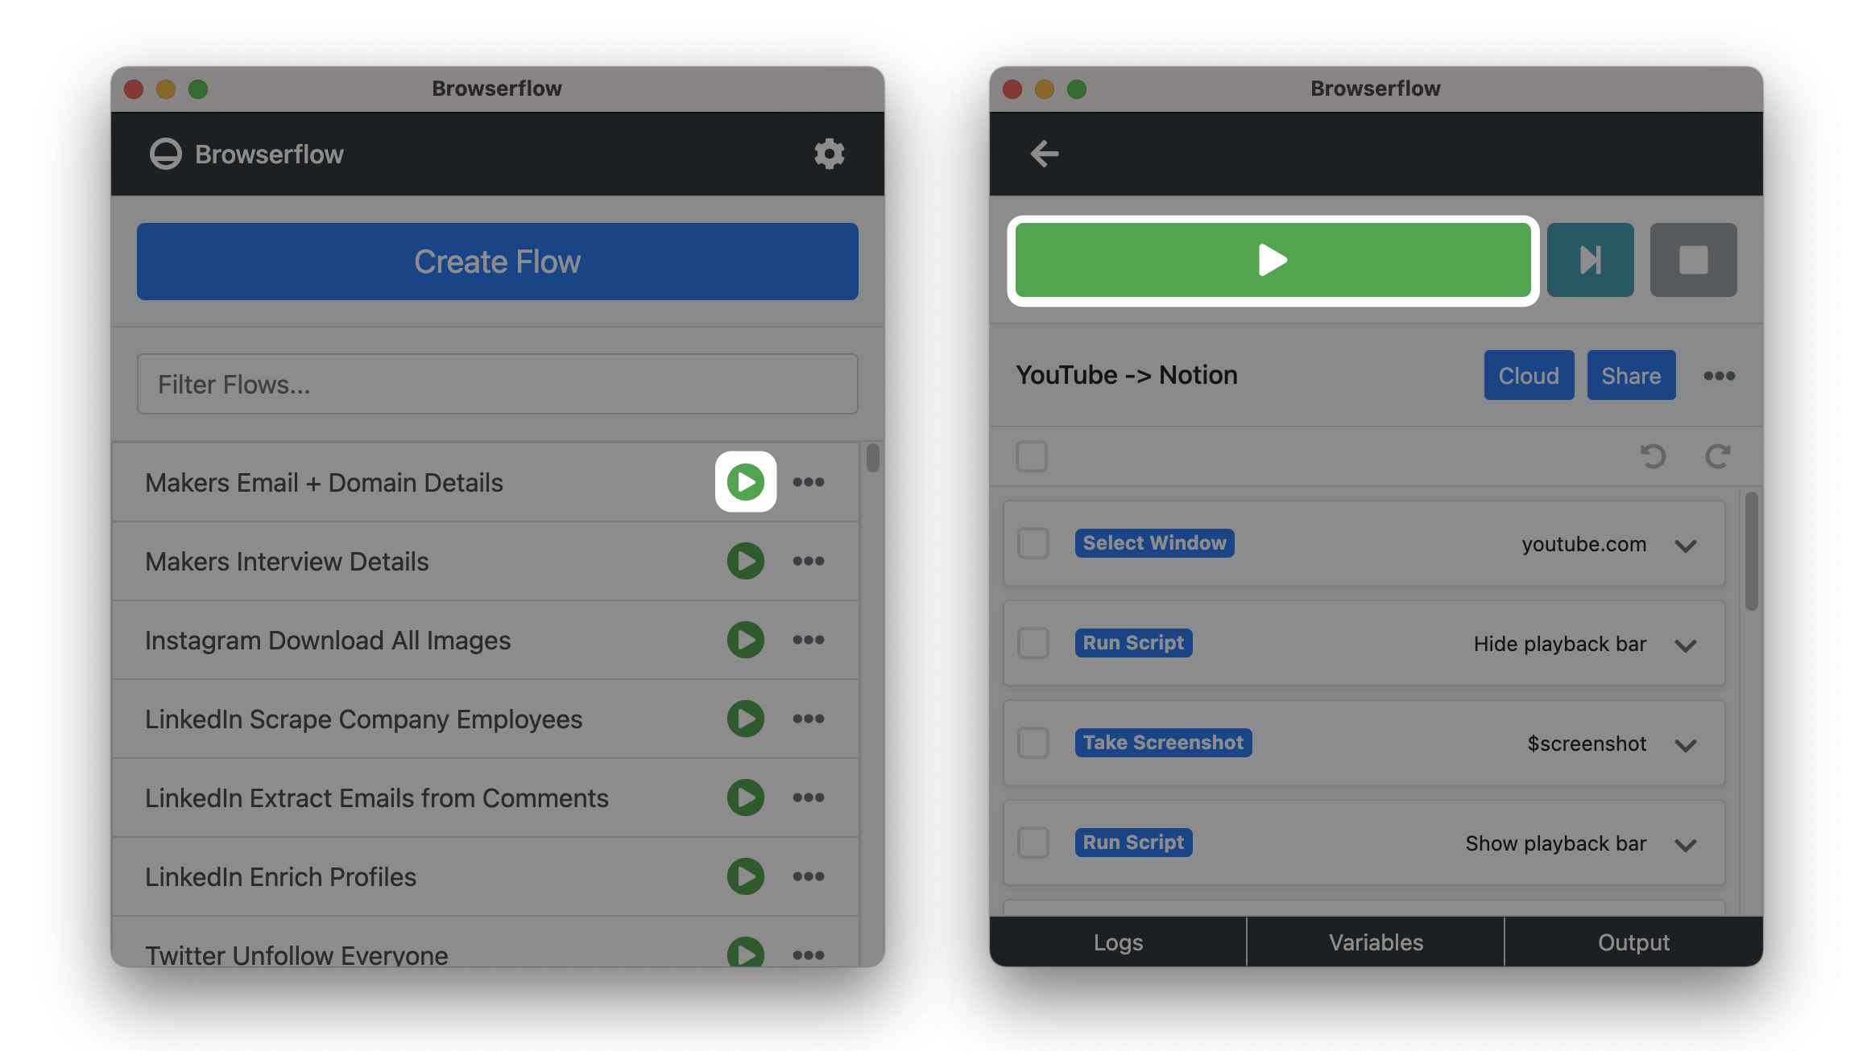Open more options for LinkedIn Enrich Profiles
This screenshot has height=1051, width=1875.
pyautogui.click(x=809, y=876)
